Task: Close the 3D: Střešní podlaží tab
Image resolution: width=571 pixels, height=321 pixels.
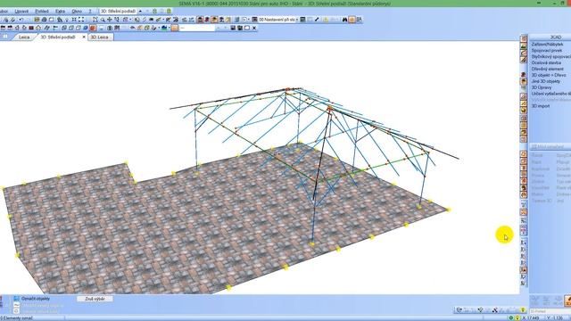Action: (x=84, y=37)
